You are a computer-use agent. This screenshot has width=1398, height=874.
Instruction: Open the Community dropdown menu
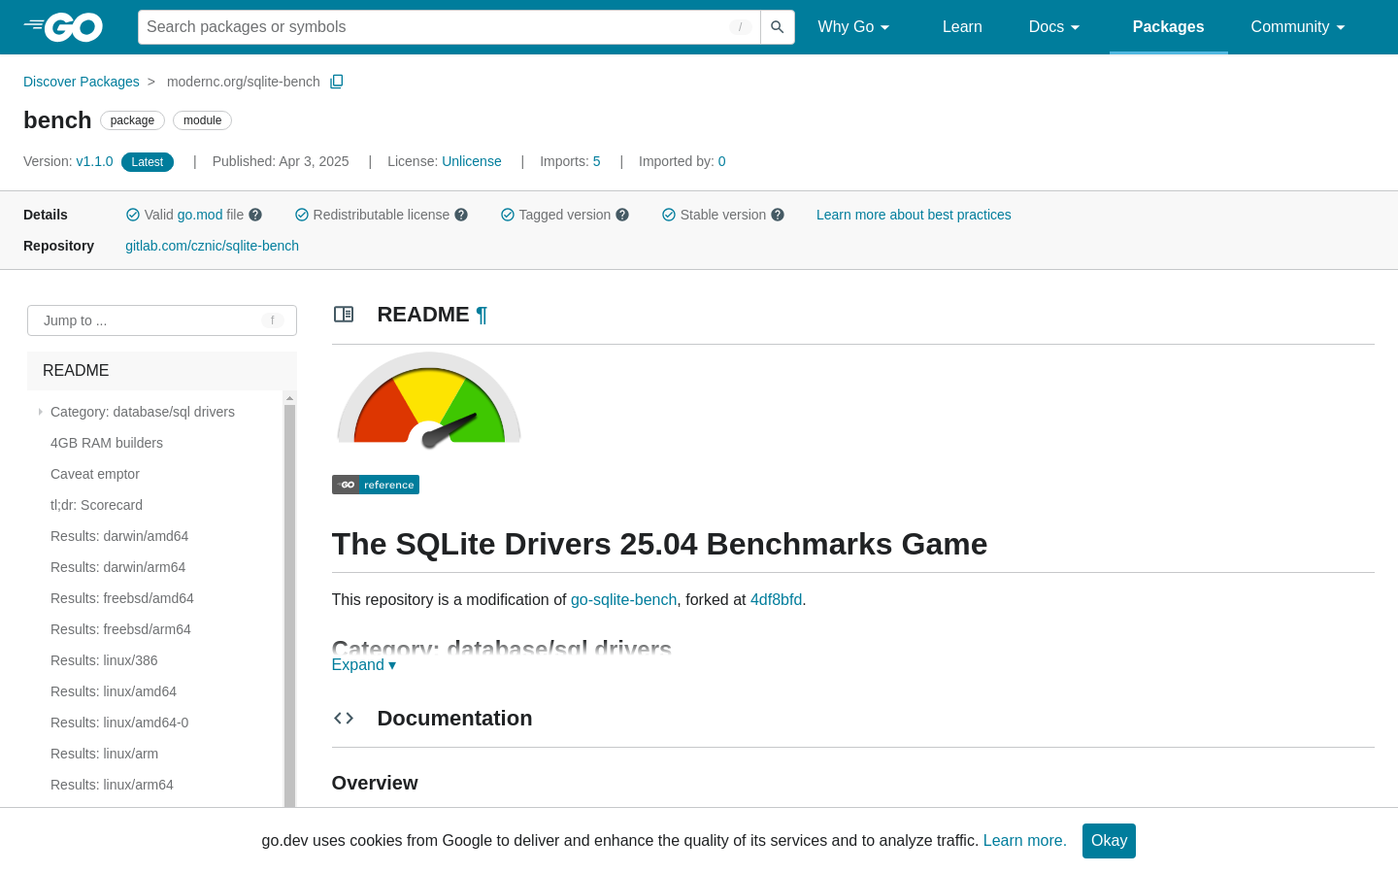(1298, 27)
